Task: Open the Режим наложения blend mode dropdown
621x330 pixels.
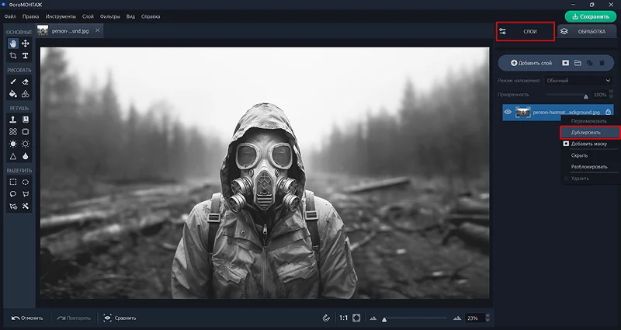Action: coord(578,81)
